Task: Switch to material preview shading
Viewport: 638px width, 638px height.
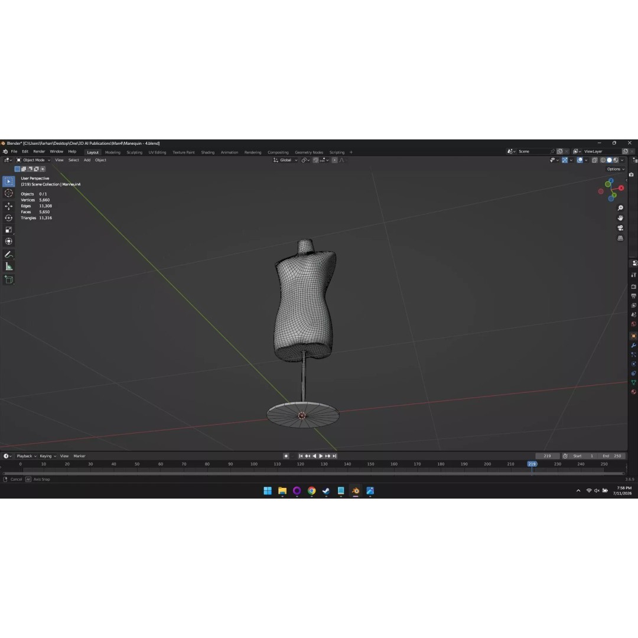Action: point(616,160)
